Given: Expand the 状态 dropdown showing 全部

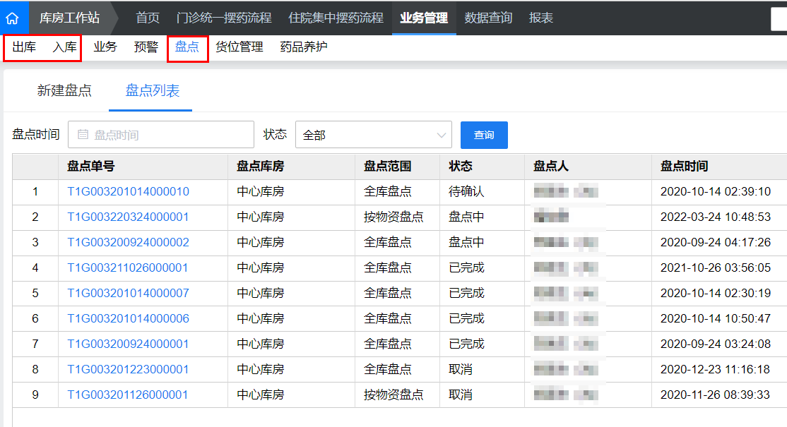Looking at the screenshot, I should point(373,134).
